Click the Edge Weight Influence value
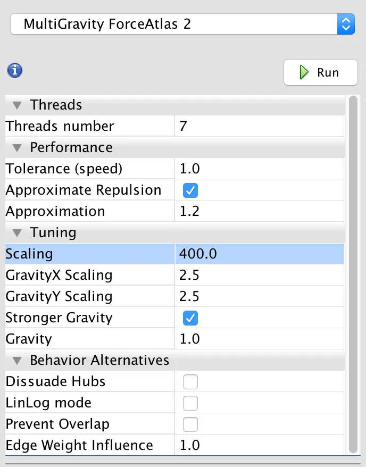This screenshot has height=467, width=366. pyautogui.click(x=259, y=445)
